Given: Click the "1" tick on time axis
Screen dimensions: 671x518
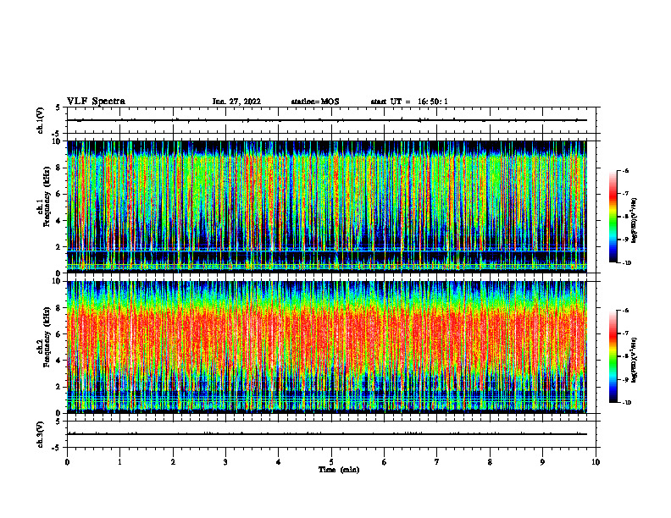Looking at the screenshot, I should coord(119,462).
